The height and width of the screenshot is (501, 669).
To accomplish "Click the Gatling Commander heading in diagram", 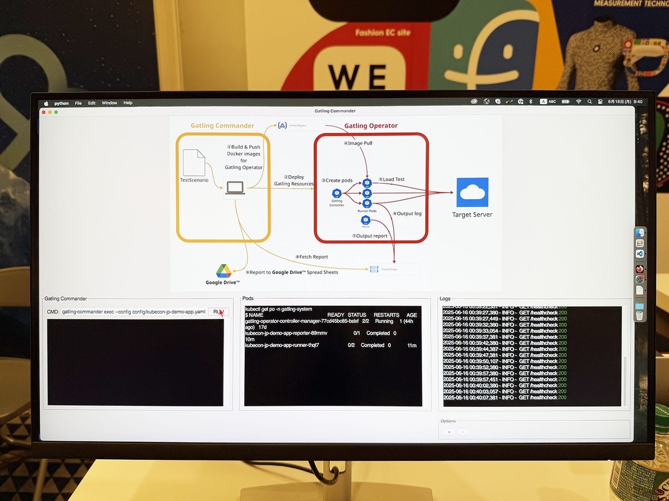I will (222, 126).
